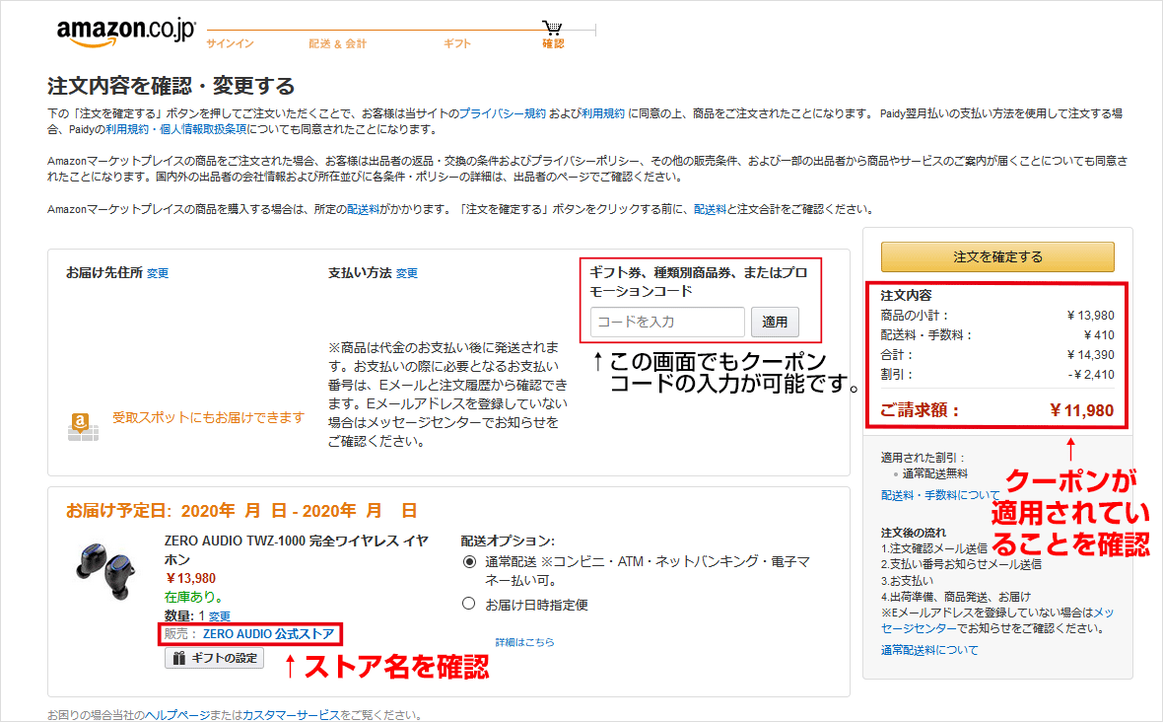Screen dimensions: 1163x722
Task: Open the プライバシー規約 link
Action: tap(502, 113)
